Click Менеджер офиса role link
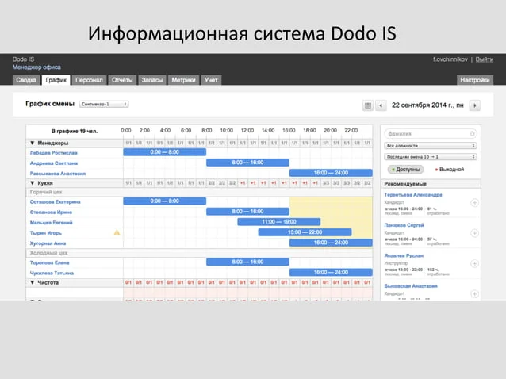Screen dimensions: 506x379 pyautogui.click(x=36, y=67)
